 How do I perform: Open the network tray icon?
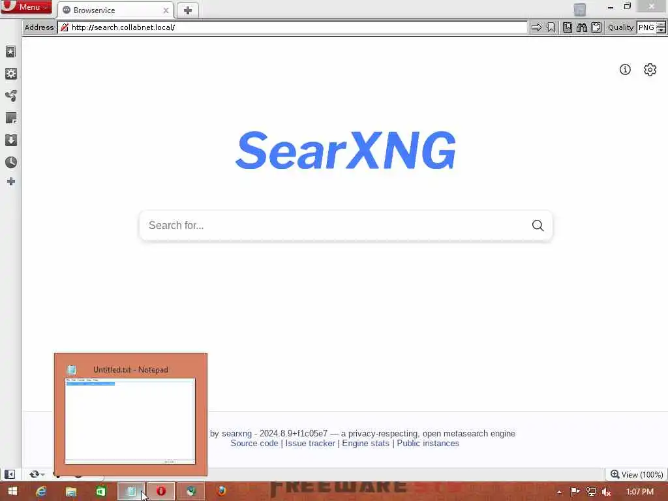pos(590,492)
